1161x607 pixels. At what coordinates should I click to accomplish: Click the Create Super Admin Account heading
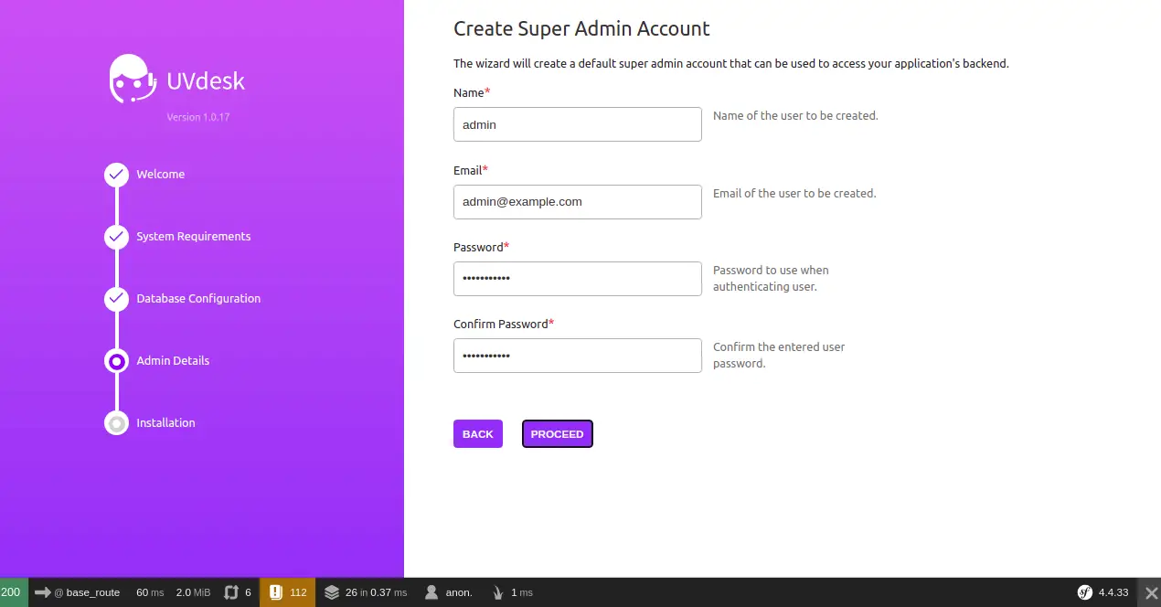pos(581,28)
